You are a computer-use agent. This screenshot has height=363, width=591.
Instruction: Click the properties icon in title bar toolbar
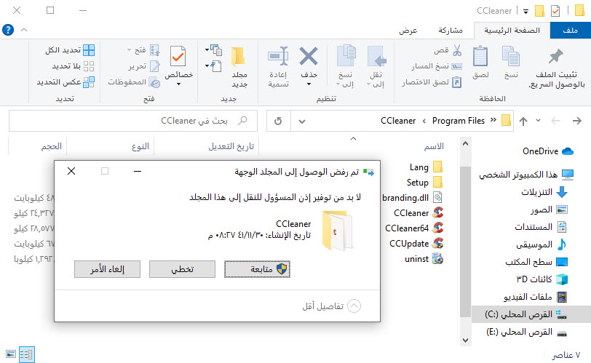click(x=555, y=11)
